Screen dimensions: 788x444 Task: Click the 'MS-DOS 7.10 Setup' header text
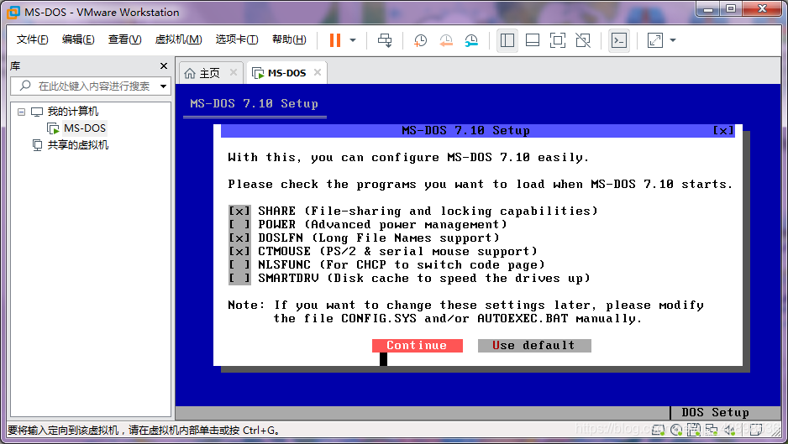click(254, 103)
